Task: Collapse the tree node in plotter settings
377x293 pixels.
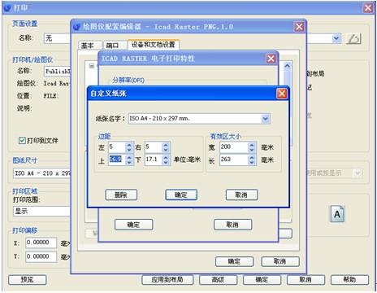Action: coord(92,66)
